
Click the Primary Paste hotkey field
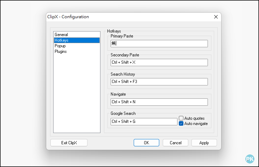click(x=159, y=44)
